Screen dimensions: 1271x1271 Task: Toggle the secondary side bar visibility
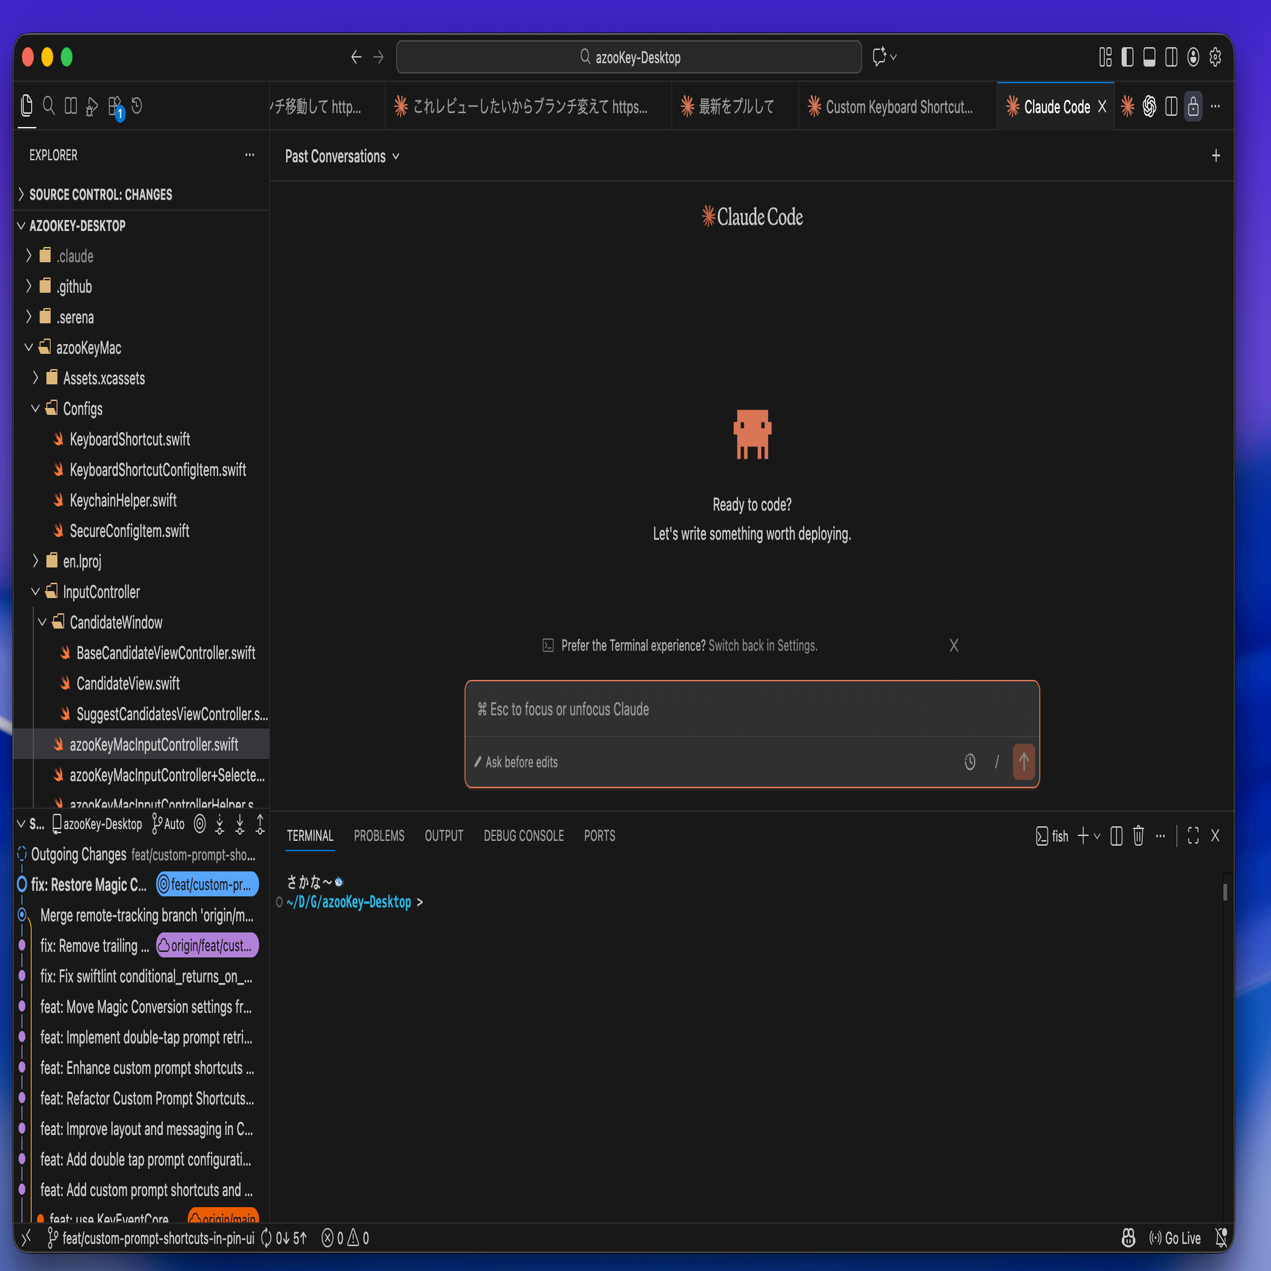[1171, 57]
